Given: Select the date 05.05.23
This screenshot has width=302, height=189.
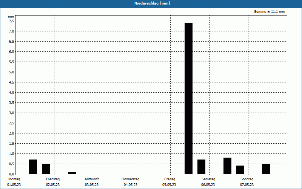Looking at the screenshot, I should click(x=169, y=185).
